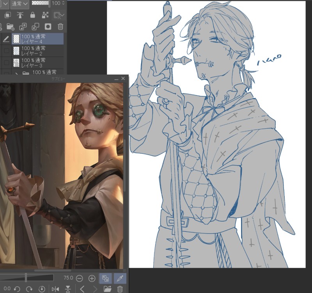Adjust the layer opacity slider

41,3
